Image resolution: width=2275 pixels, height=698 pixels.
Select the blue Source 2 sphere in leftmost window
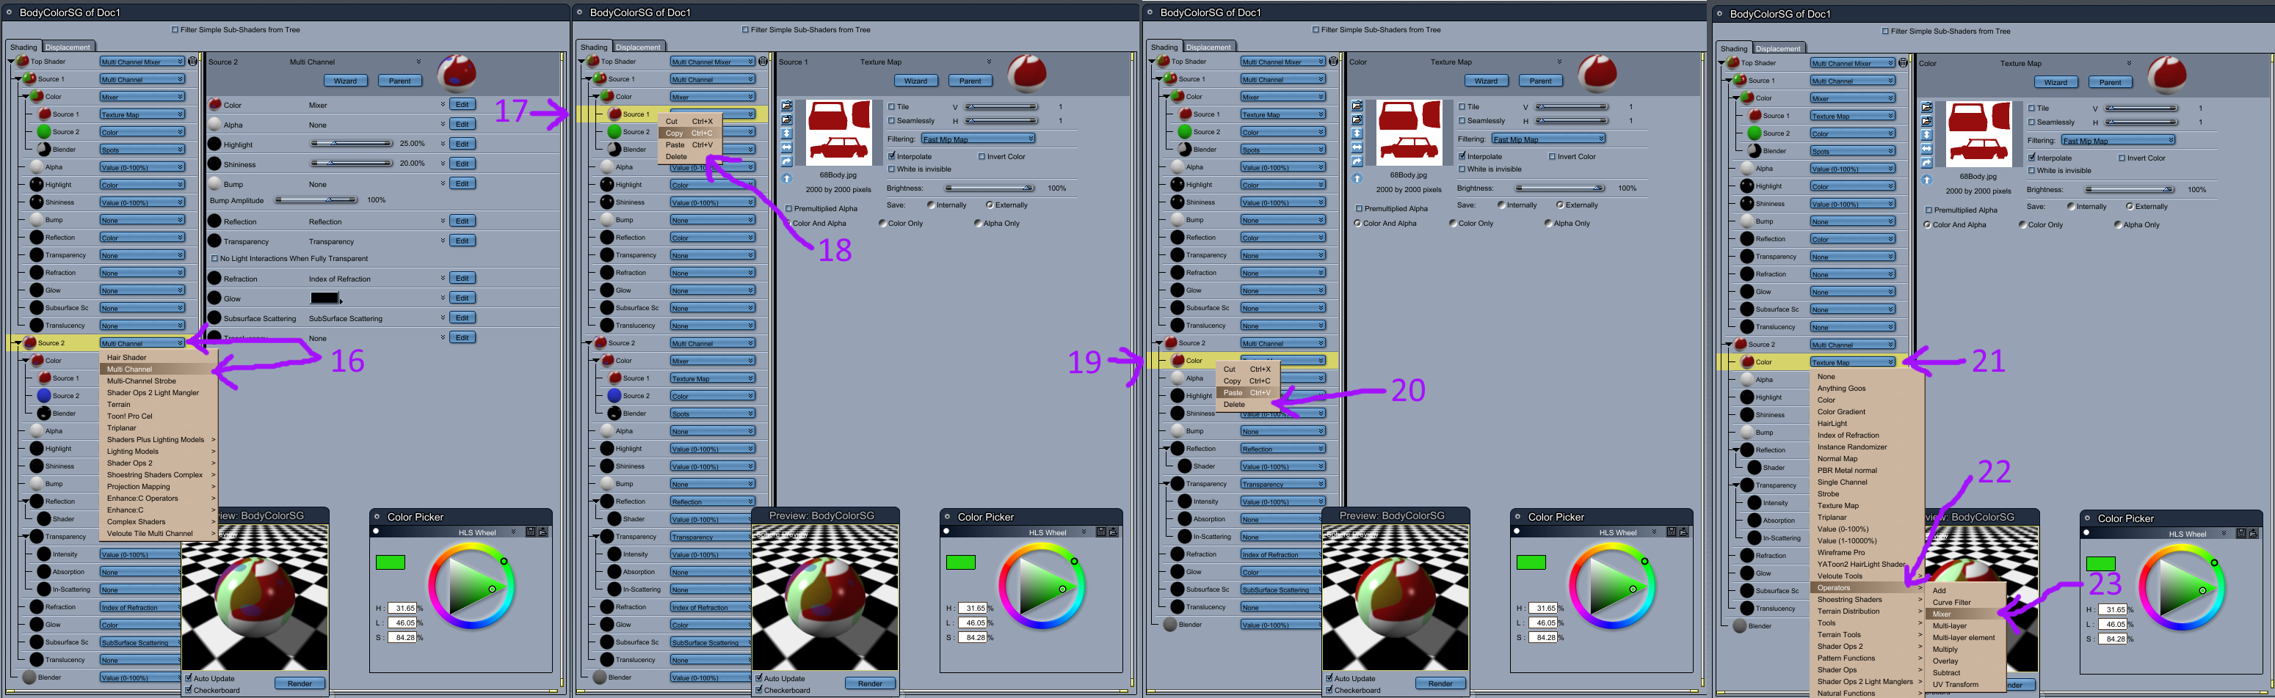(43, 395)
